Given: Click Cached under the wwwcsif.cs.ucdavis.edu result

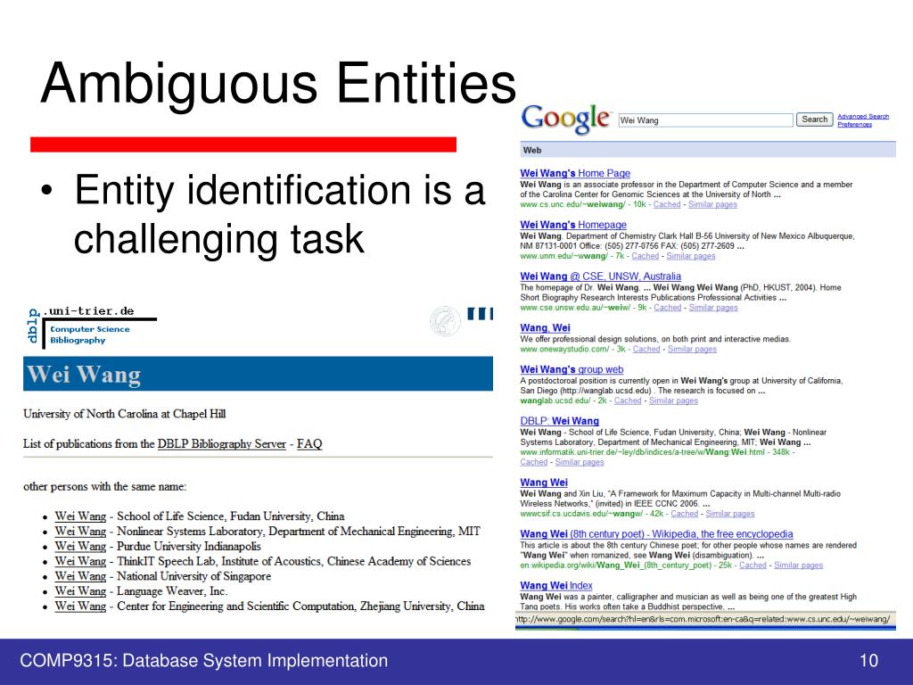Looking at the screenshot, I should point(684,514).
